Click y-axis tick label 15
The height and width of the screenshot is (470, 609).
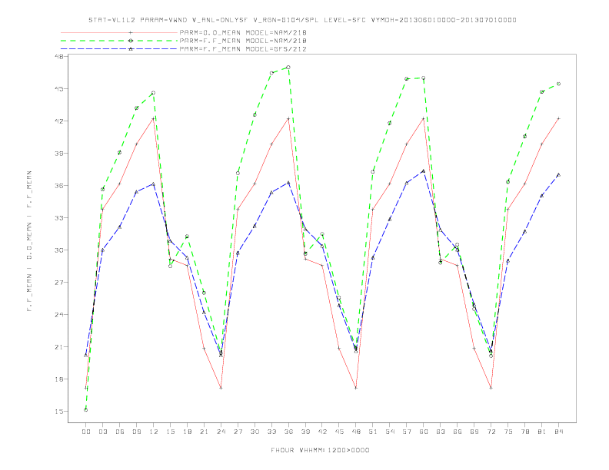[59, 412]
